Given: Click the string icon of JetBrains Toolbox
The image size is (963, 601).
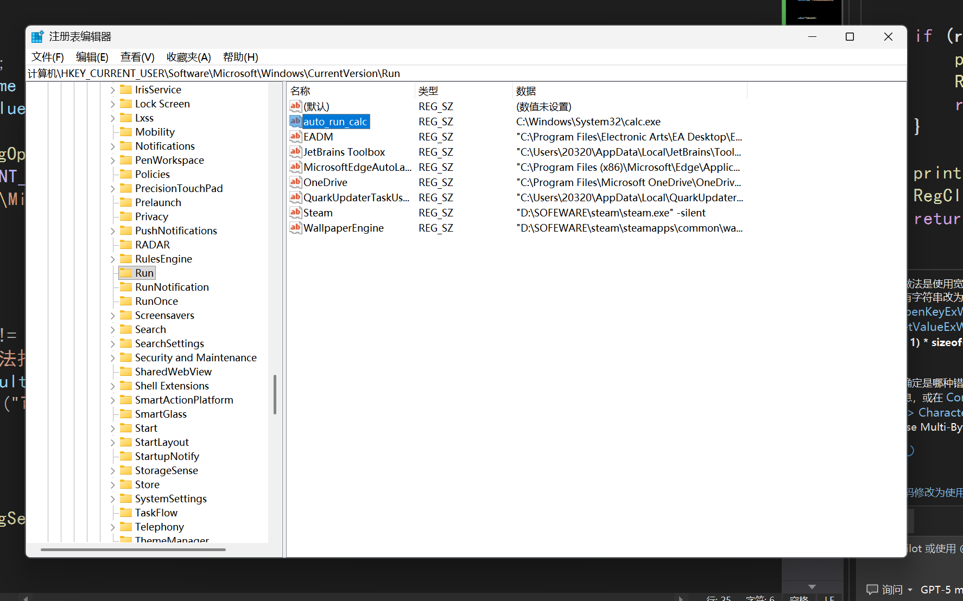Looking at the screenshot, I should pos(296,151).
